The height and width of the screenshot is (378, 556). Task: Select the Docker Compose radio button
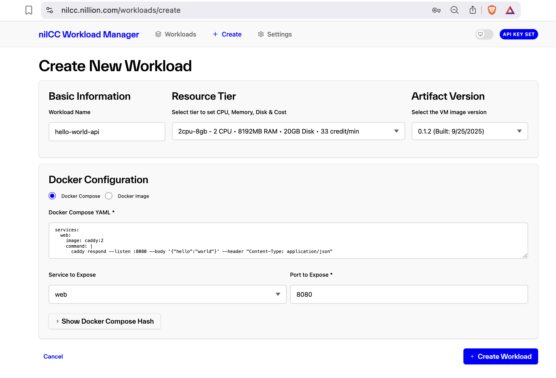52,196
